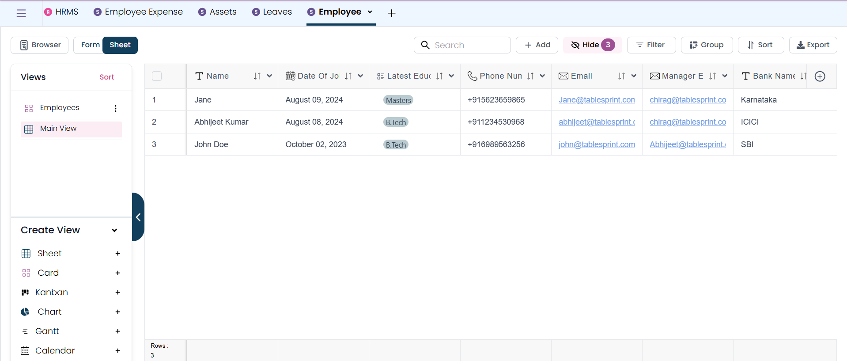Click sort arrows icon in Date Of Joining column
Screen dimensions: 847x361
click(x=348, y=76)
